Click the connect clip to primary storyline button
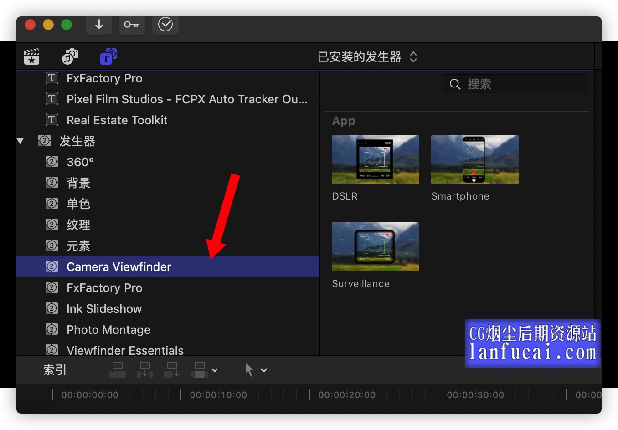 [118, 370]
